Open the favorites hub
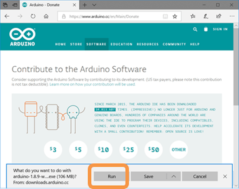The image size is (239, 189). tap(193, 16)
